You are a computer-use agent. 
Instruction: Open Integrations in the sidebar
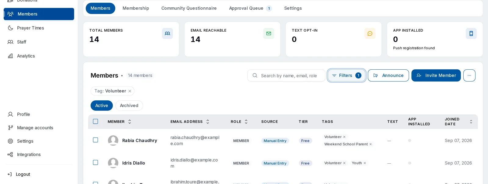[39, 154]
